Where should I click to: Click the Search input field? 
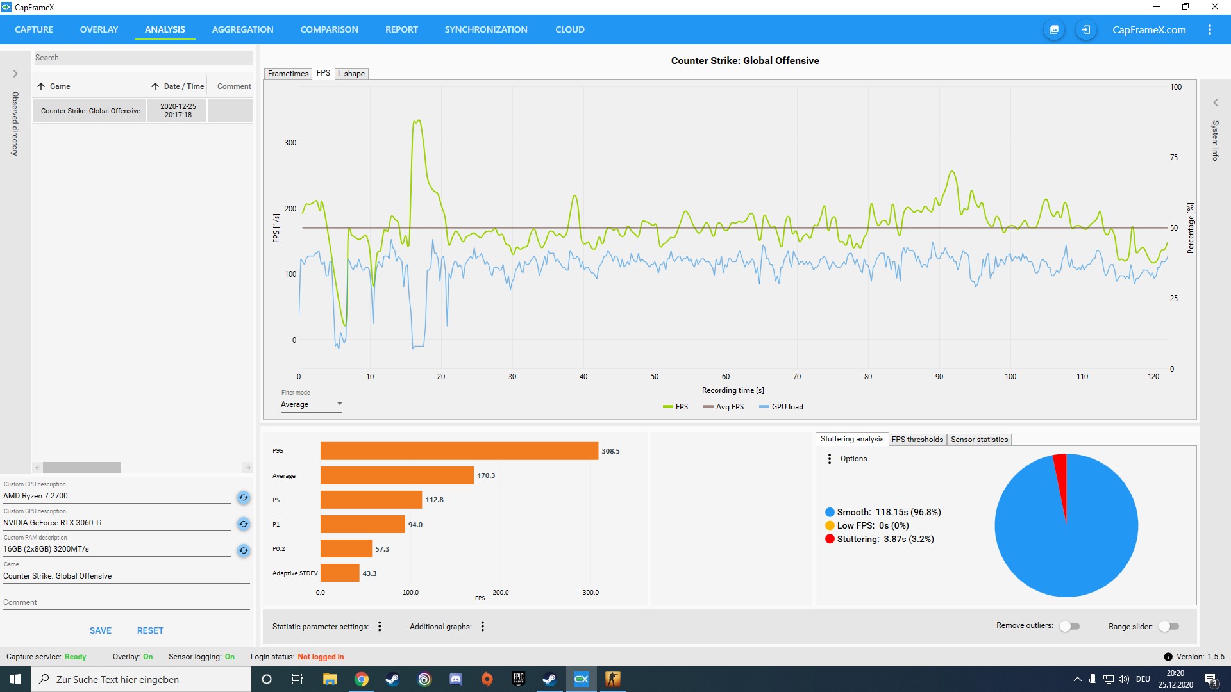(143, 58)
